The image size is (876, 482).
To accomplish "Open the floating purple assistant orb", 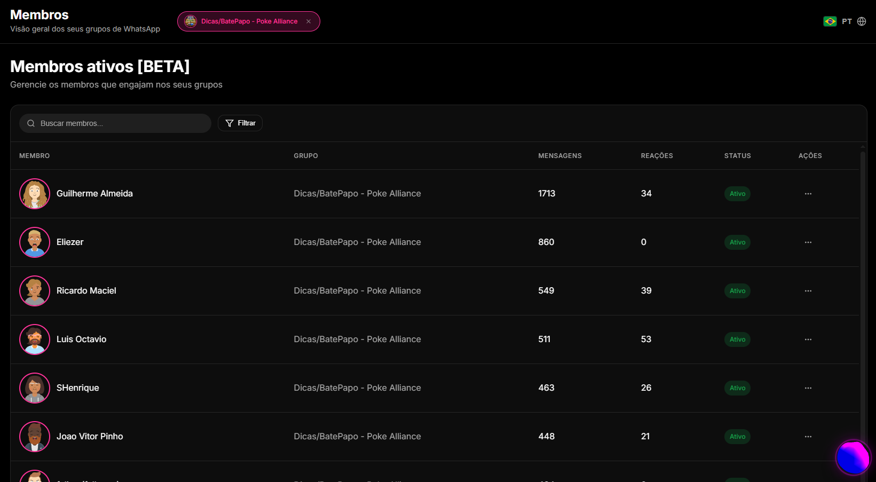I will point(853,457).
